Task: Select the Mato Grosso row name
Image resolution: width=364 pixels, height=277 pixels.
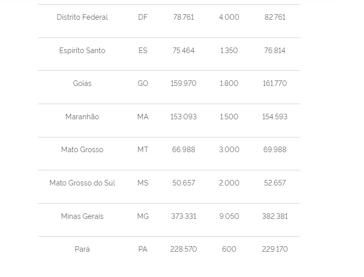Action: [82, 150]
